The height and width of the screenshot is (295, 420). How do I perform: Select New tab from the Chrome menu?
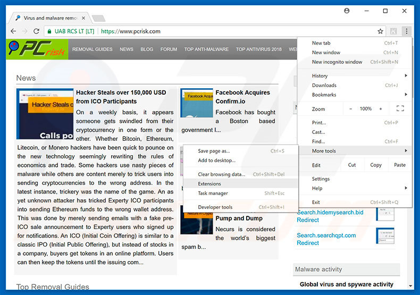[355, 43]
